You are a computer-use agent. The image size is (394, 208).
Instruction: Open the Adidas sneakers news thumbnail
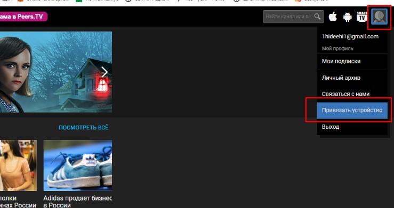point(78,165)
